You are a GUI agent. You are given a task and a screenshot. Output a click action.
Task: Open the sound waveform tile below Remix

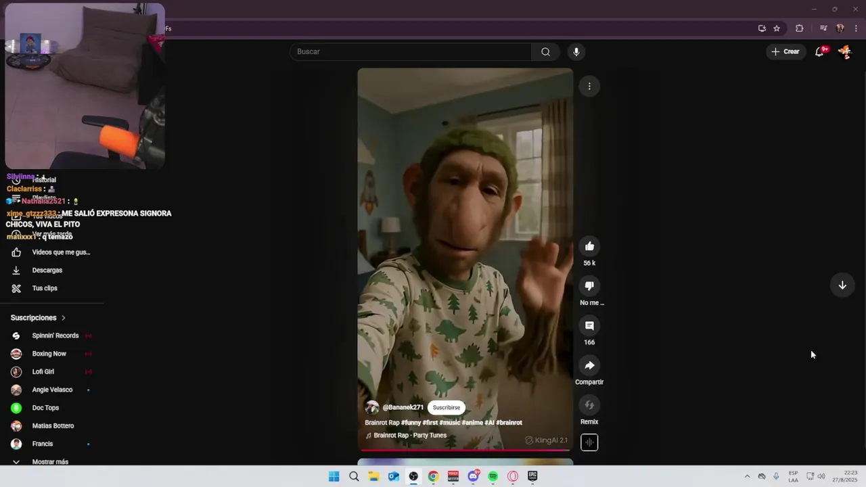tap(589, 442)
